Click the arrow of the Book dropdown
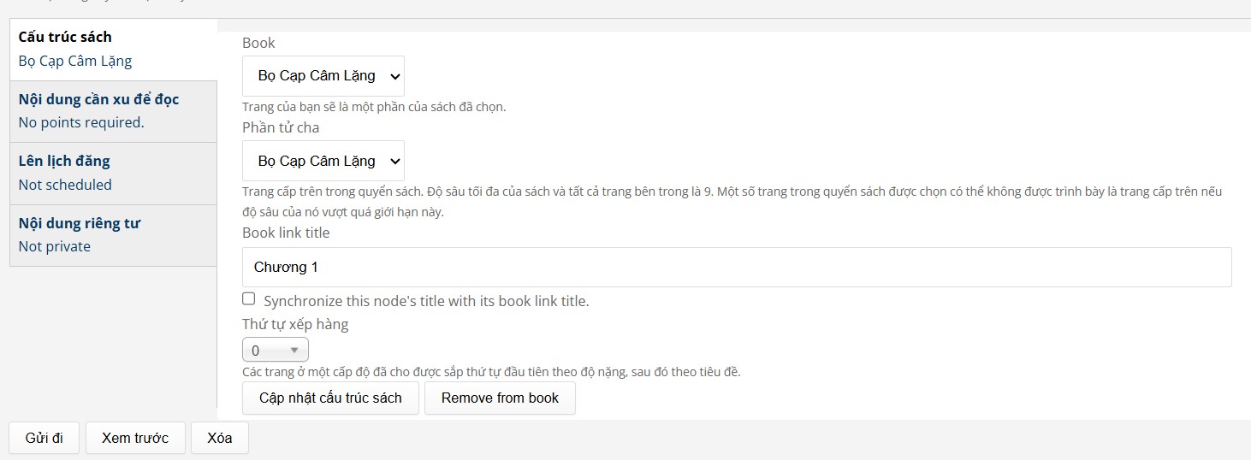 point(394,76)
